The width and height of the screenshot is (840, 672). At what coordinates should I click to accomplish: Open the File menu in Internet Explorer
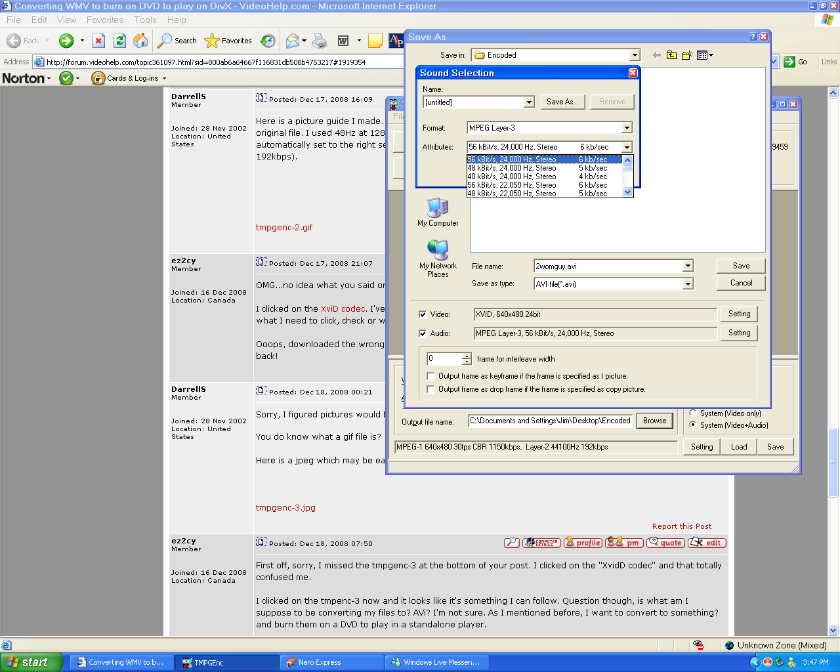pyautogui.click(x=13, y=20)
